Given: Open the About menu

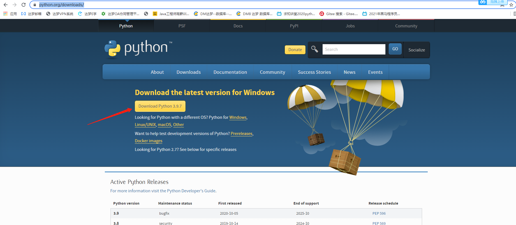Looking at the screenshot, I should 157,72.
